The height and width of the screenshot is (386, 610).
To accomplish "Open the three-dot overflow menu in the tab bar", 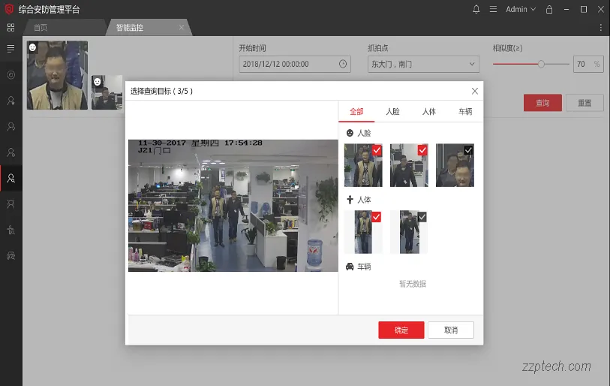I will (x=600, y=28).
